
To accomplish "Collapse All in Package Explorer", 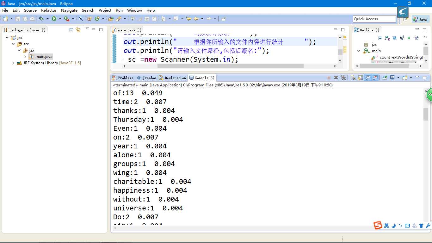I will coord(71,30).
